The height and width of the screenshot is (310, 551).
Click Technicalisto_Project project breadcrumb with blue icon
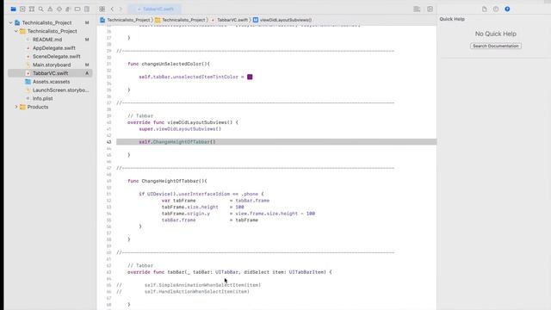(125, 20)
